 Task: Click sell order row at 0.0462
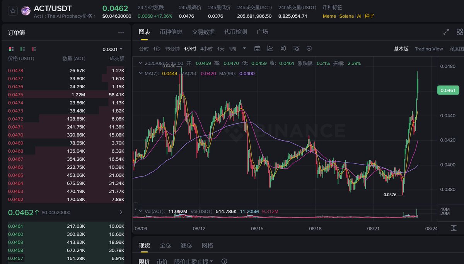pyautogui.click(x=66, y=199)
